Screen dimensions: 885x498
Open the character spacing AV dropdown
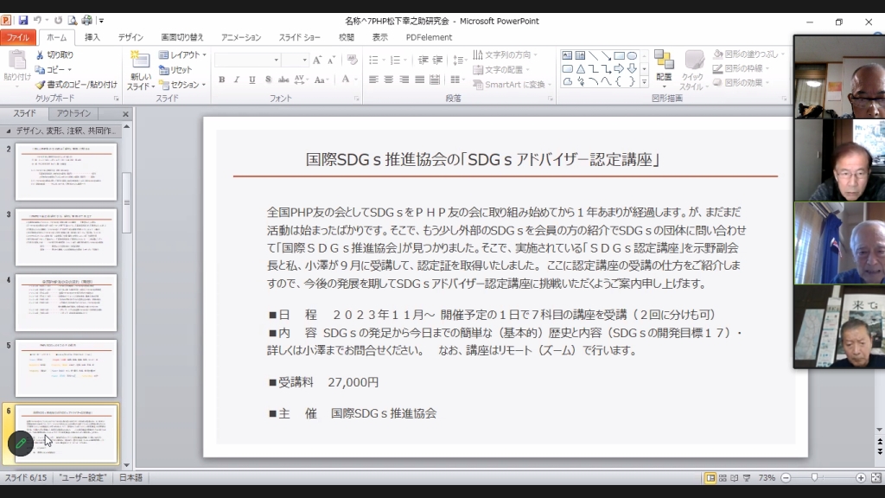[301, 80]
